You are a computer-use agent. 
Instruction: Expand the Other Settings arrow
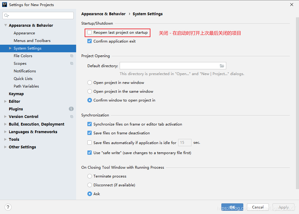(x=5, y=147)
